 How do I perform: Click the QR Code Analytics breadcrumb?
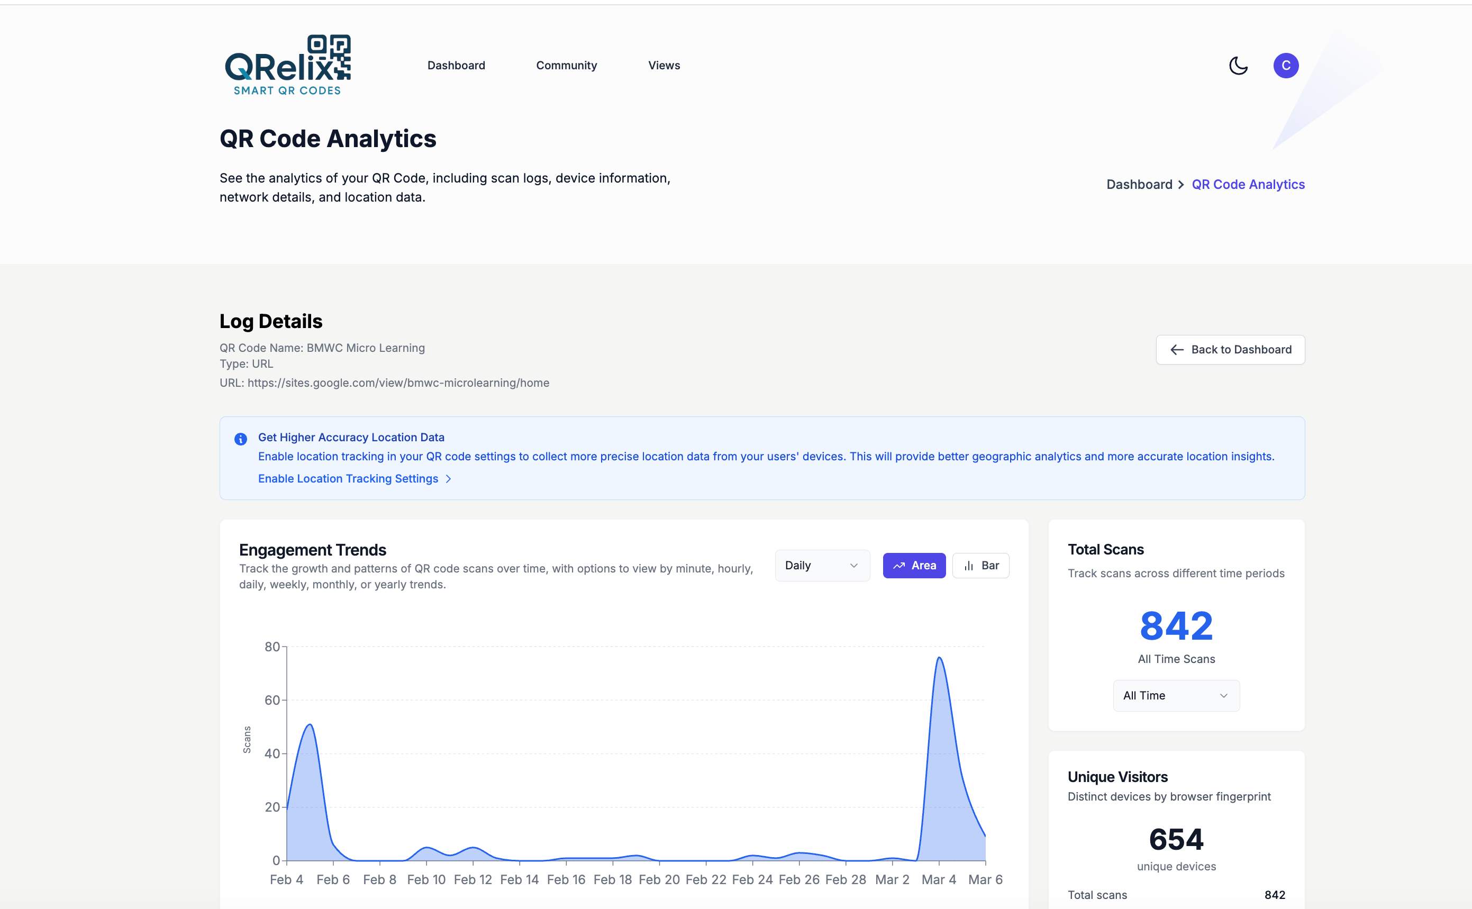coord(1248,185)
